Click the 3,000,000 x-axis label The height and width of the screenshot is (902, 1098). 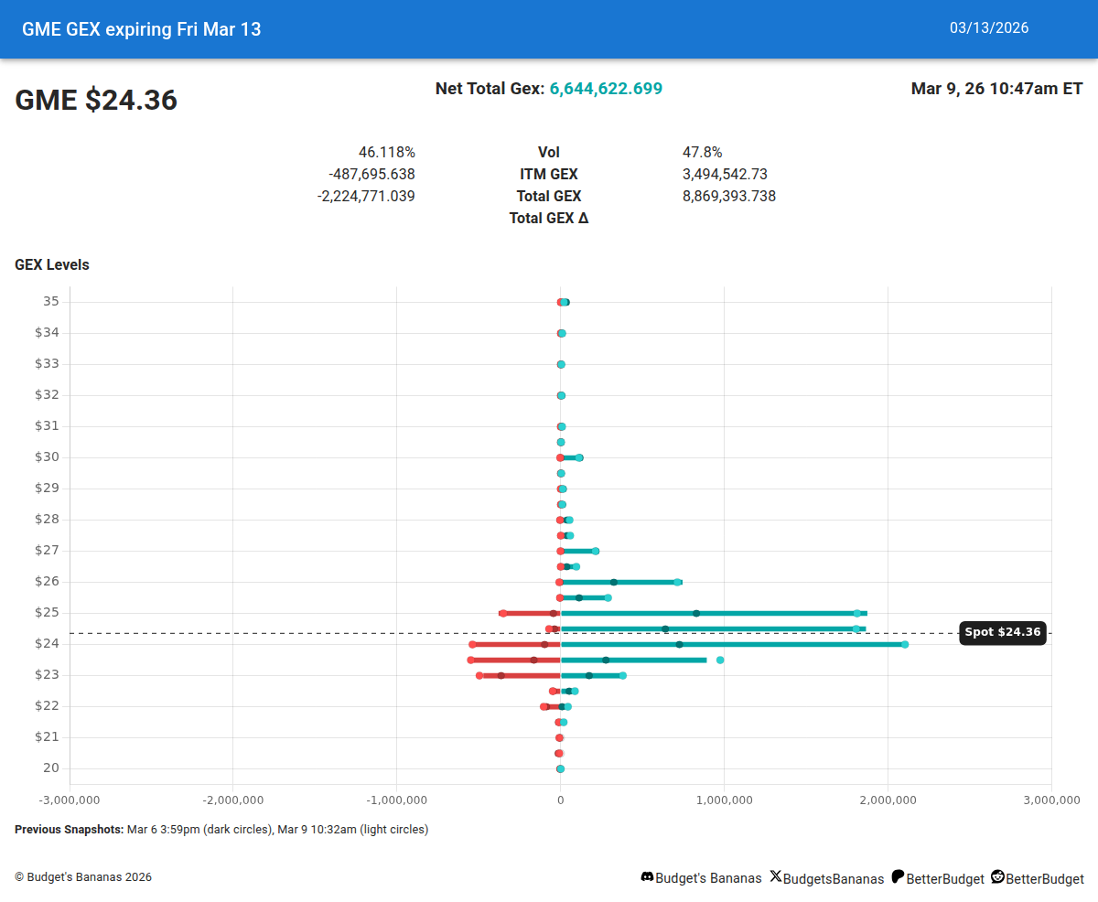click(x=1051, y=800)
